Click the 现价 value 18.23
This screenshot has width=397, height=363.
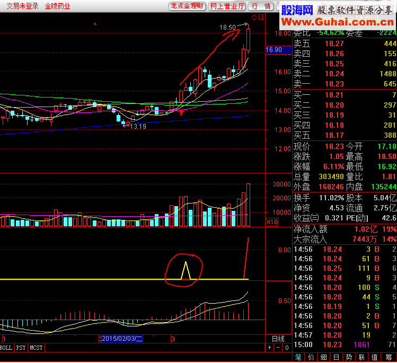pyautogui.click(x=334, y=146)
